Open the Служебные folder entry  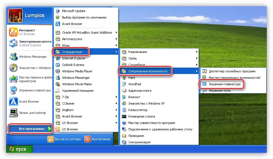point(159,65)
